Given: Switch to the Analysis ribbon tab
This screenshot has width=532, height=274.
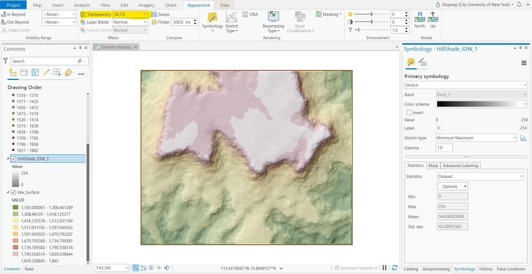Looking at the screenshot, I should (x=82, y=5).
